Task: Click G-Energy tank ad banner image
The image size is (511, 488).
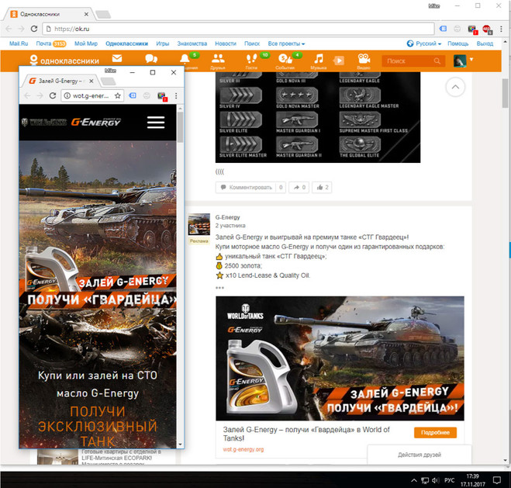Action: click(340, 358)
